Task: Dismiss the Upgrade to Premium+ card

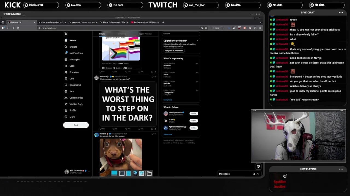Action: coord(198,41)
